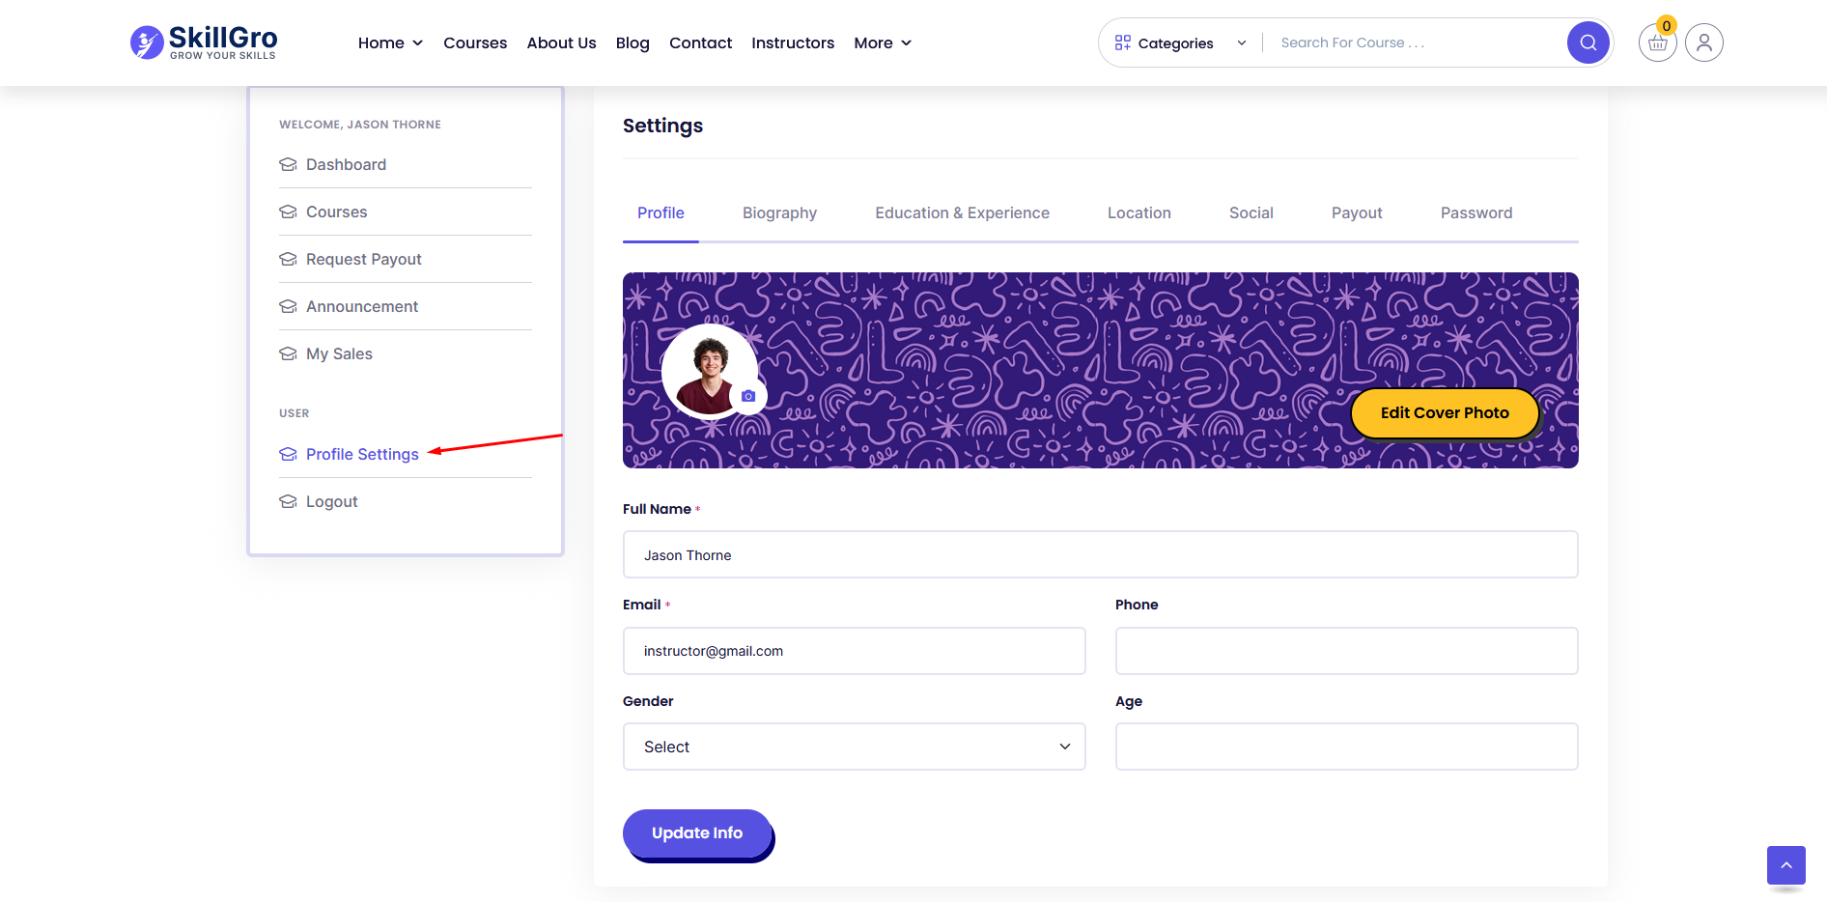Switch to the Location tab
This screenshot has width=1827, height=902.
coord(1139,212)
